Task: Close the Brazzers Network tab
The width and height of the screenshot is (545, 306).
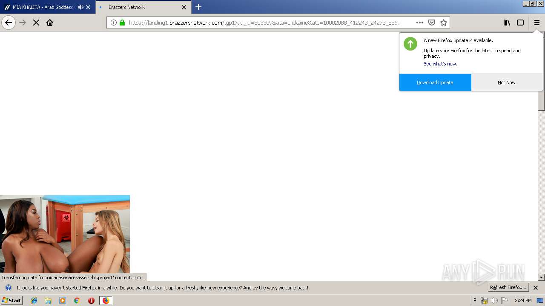Action: 184,7
